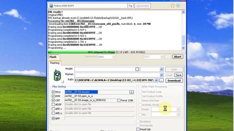Viewport: 234px width, 131px height.
Task: Check the Force 128K option
Action: (118, 100)
